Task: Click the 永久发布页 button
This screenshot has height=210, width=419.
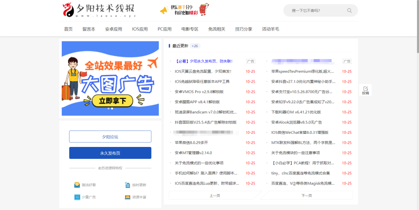Action: pyautogui.click(x=110, y=153)
